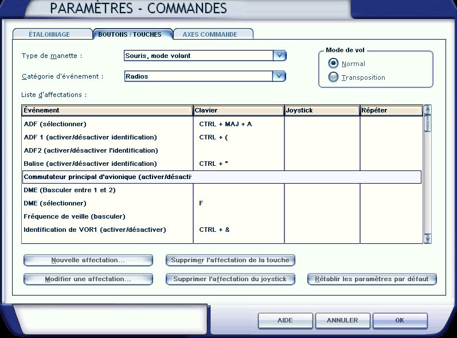This screenshot has height=338, width=457.
Task: Select 'Commutateur principal d'avionique' row
Action: 222,177
